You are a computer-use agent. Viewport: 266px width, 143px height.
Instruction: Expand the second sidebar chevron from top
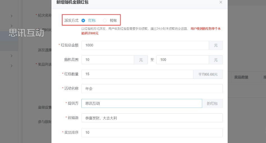pyautogui.click(x=12, y=26)
